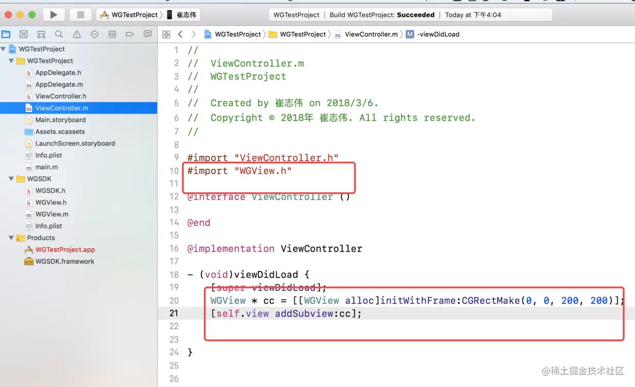The width and height of the screenshot is (635, 387).
Task: Click WGTestProject project in jump bar
Action: coord(233,34)
